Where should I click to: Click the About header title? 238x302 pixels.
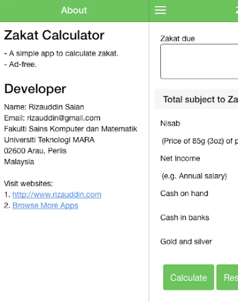click(x=74, y=10)
